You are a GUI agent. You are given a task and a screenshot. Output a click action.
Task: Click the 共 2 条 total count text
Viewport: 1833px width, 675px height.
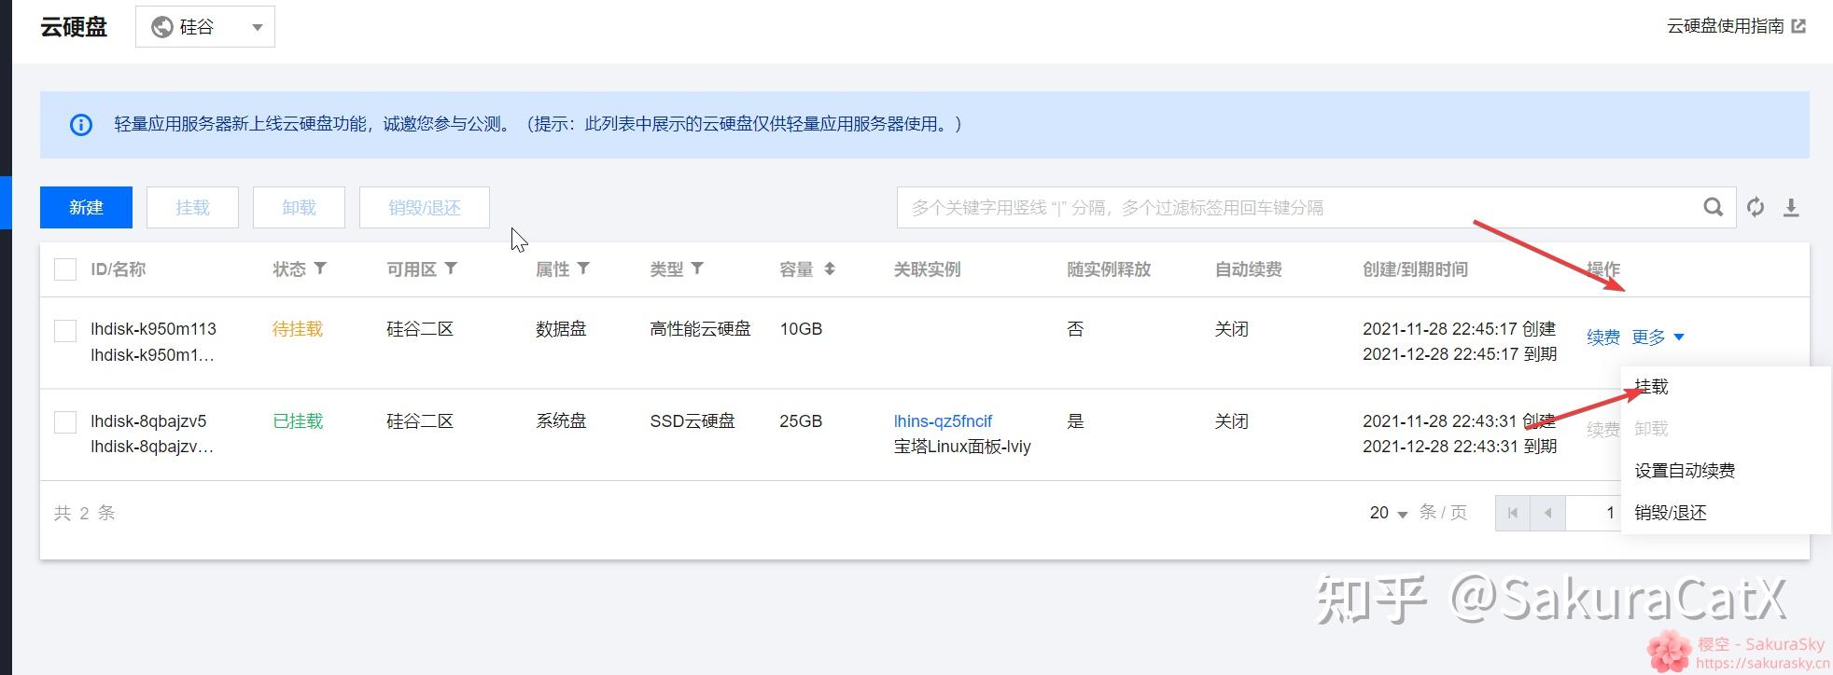[x=84, y=513]
